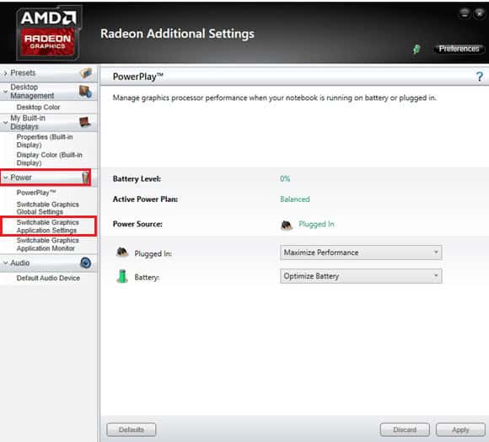The image size is (489, 442).
Task: Click the My Built-in Displays laptop icon
Action: pyautogui.click(x=85, y=122)
